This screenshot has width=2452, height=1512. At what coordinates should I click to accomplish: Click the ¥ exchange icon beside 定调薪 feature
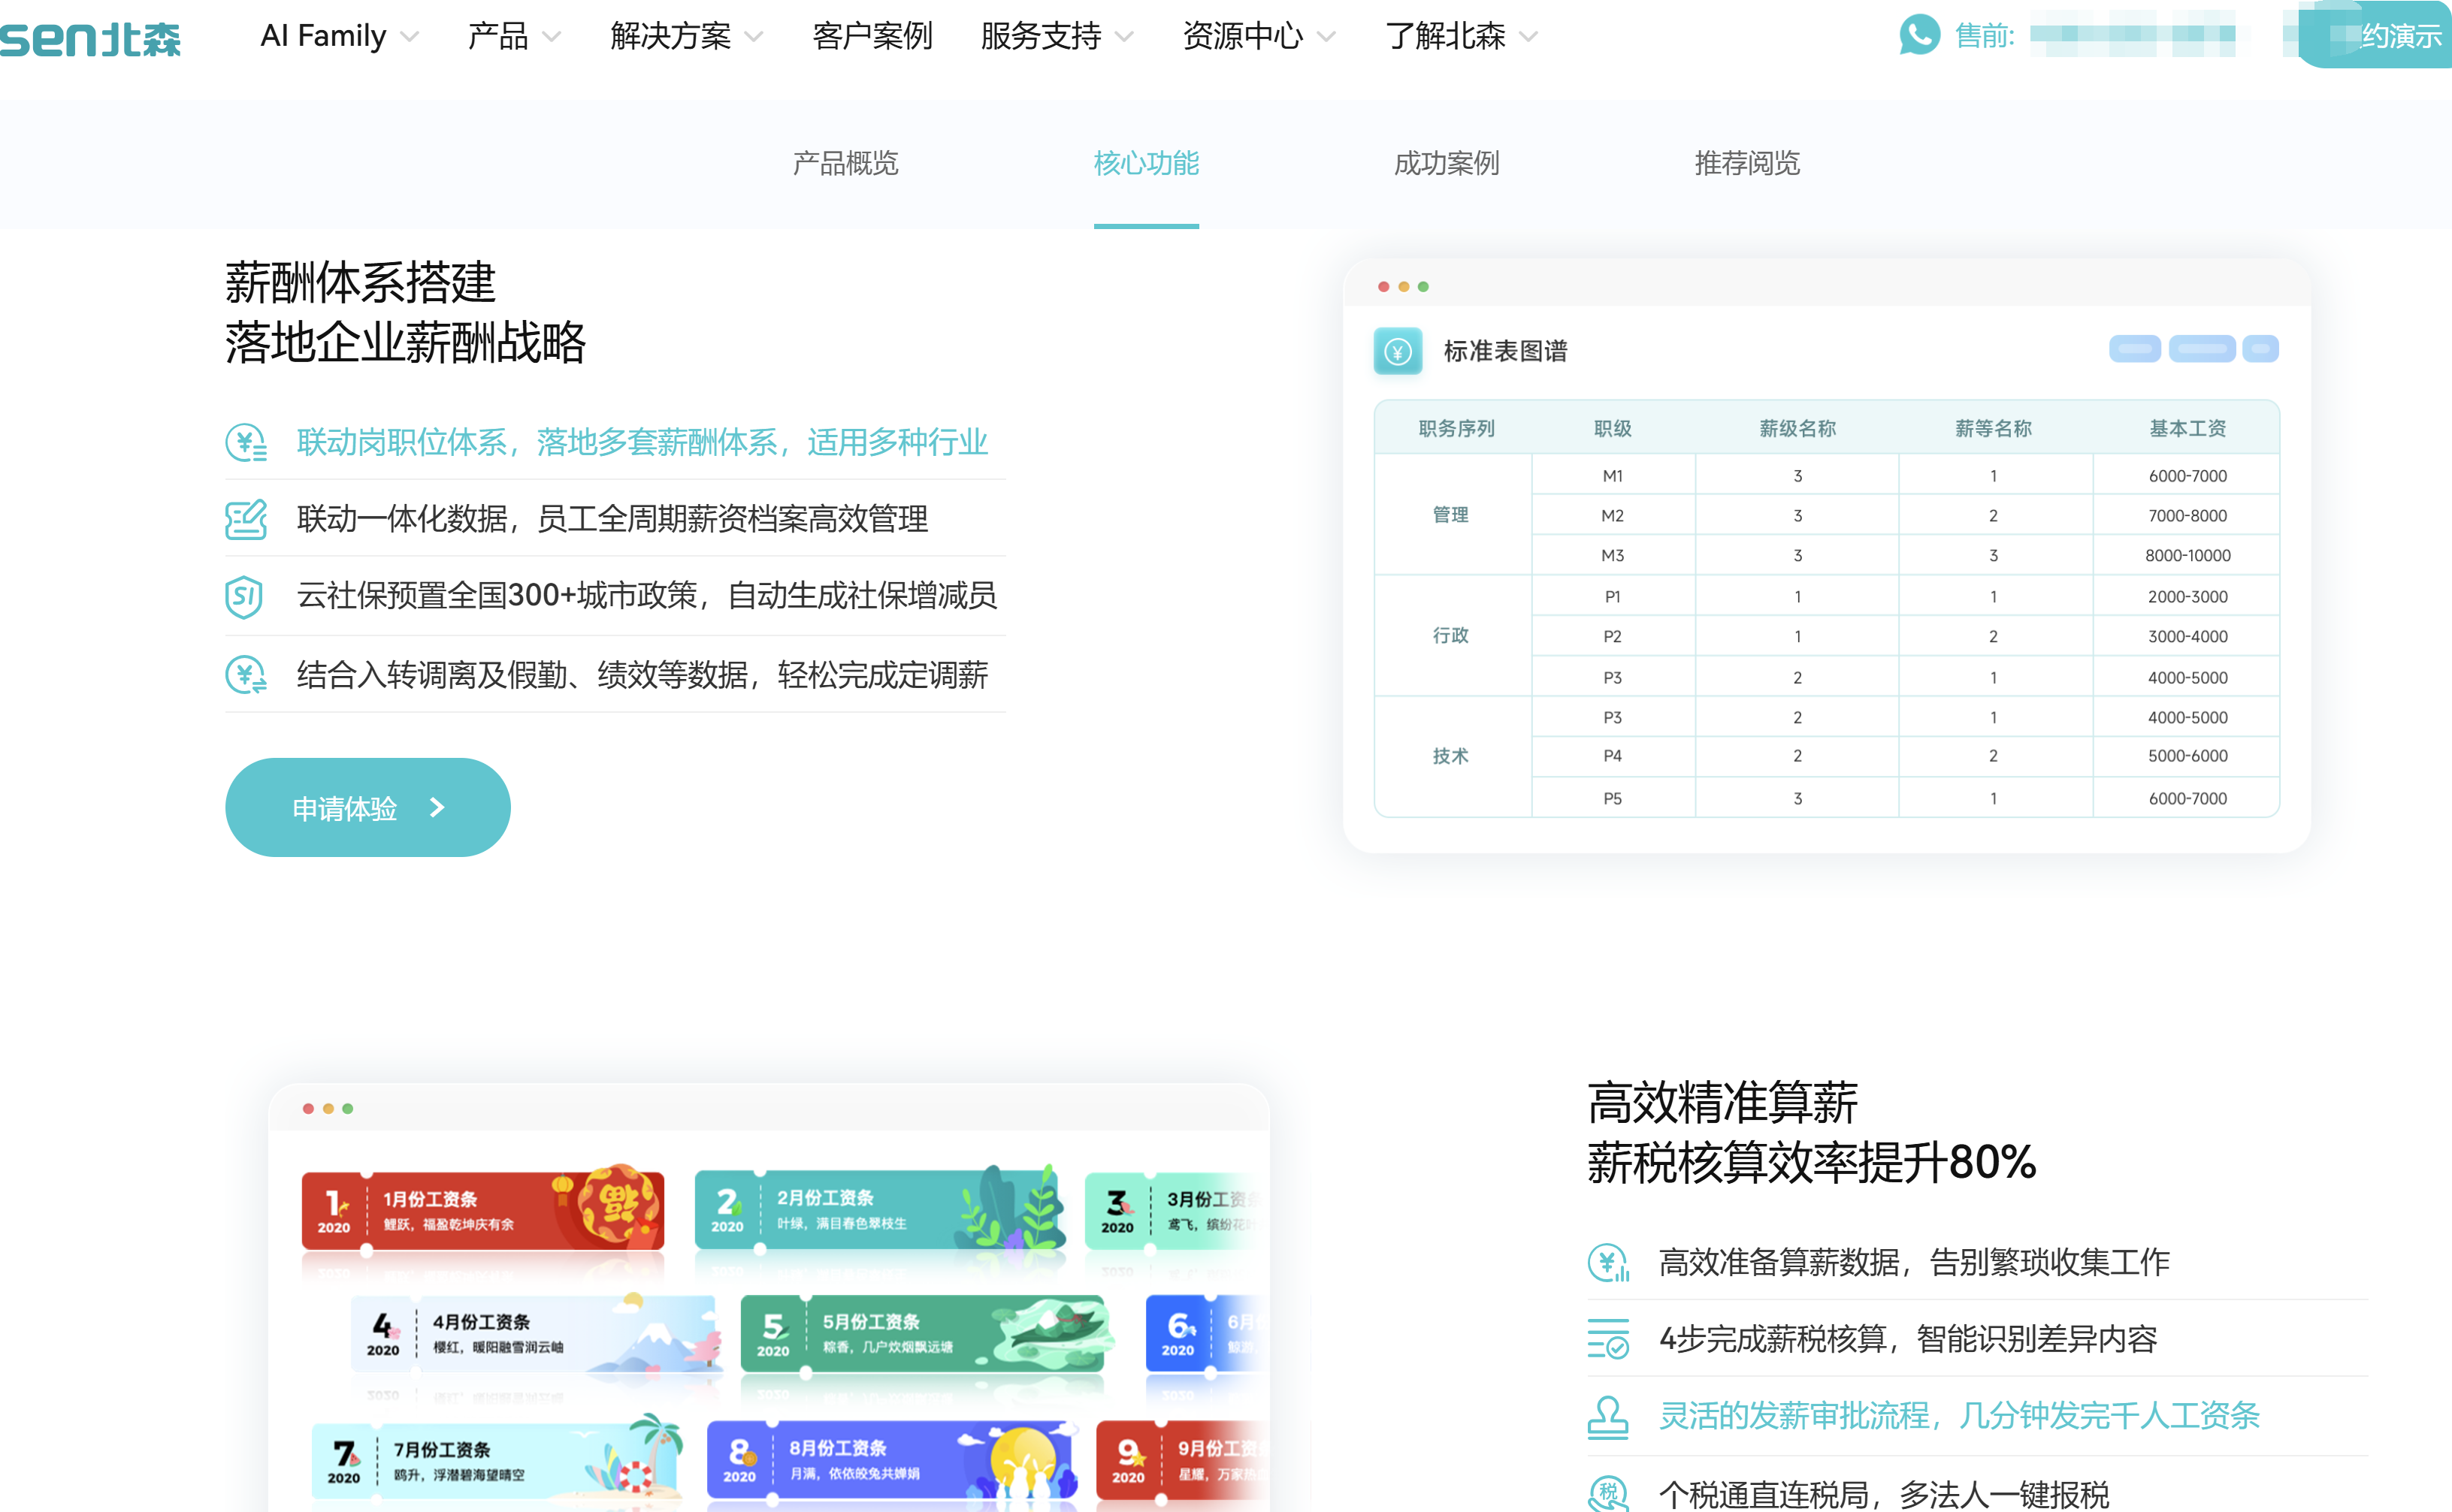[x=246, y=675]
